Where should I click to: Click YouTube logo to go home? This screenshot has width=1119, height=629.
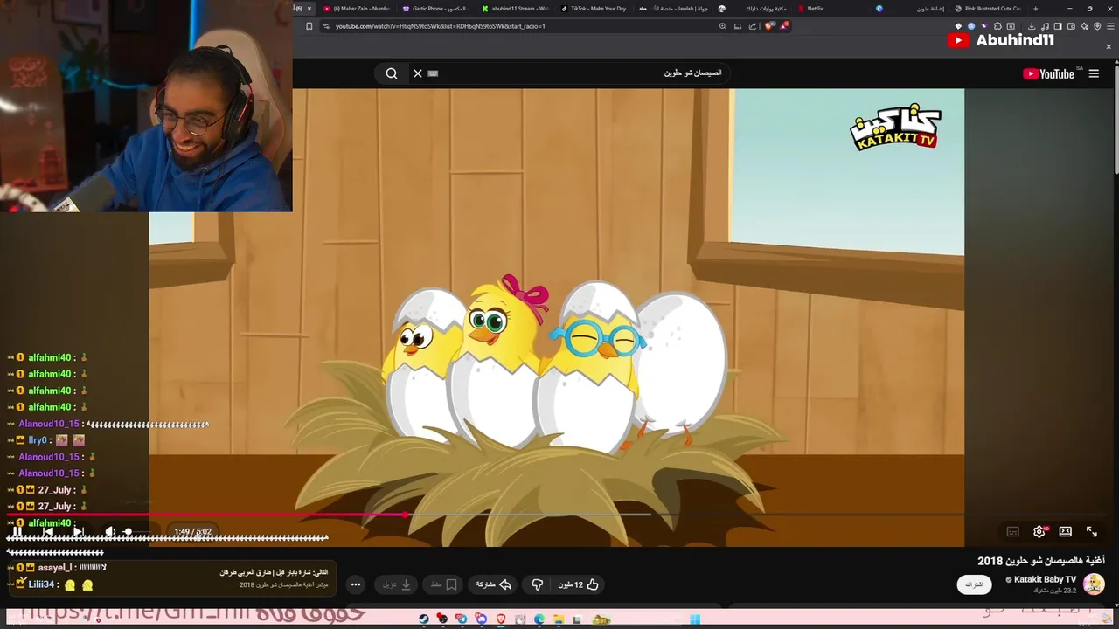pos(1049,73)
